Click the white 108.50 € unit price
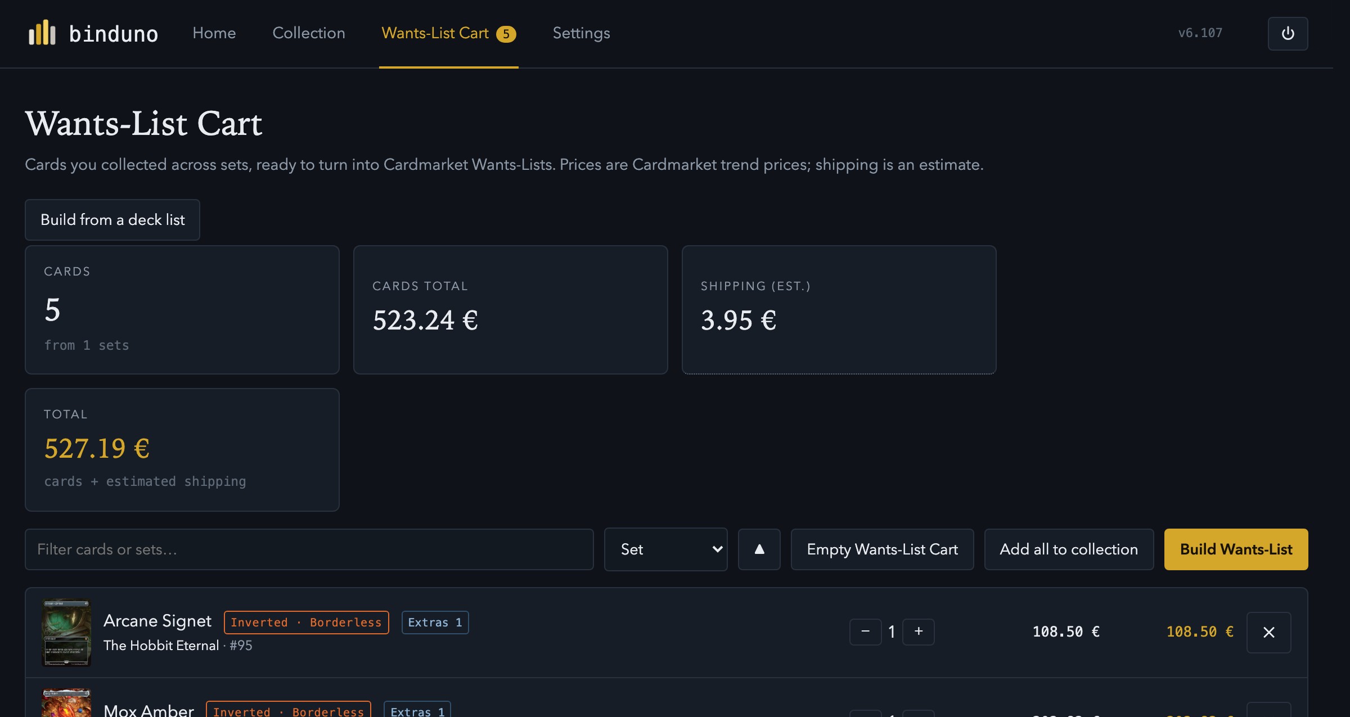The width and height of the screenshot is (1350, 717). pyautogui.click(x=1066, y=632)
